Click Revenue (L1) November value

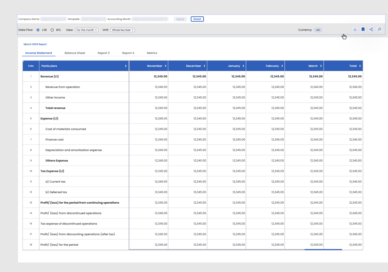coord(160,76)
